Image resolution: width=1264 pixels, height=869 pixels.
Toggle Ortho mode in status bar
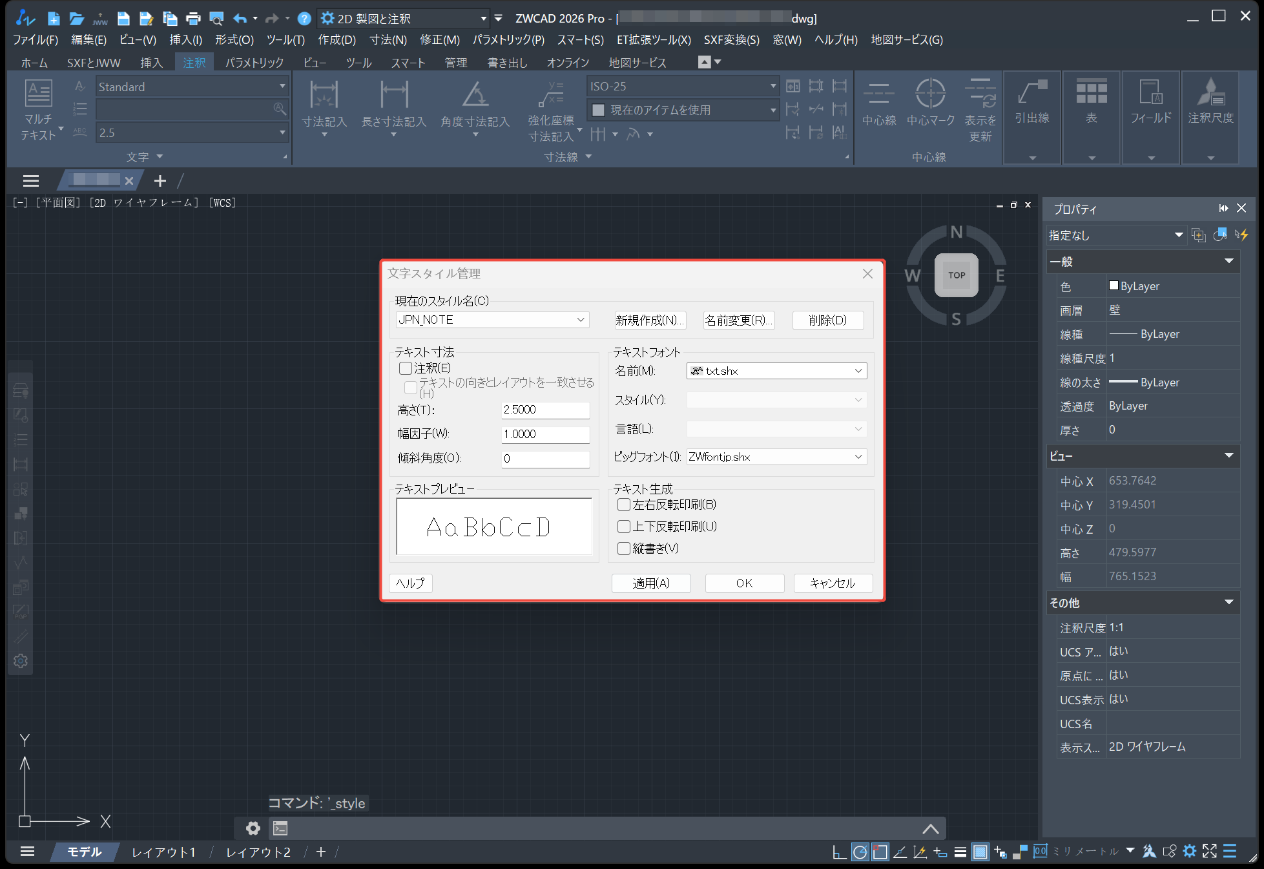[x=839, y=852]
